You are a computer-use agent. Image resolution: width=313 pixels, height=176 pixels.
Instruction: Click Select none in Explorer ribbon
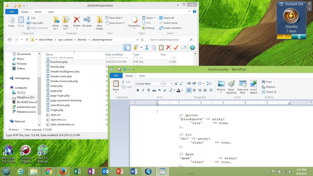click(x=168, y=23)
